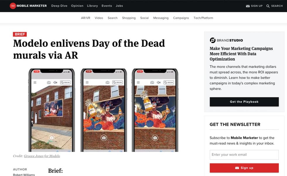Click the first phone mural screenshot
This screenshot has width=287, height=176.
(52, 110)
